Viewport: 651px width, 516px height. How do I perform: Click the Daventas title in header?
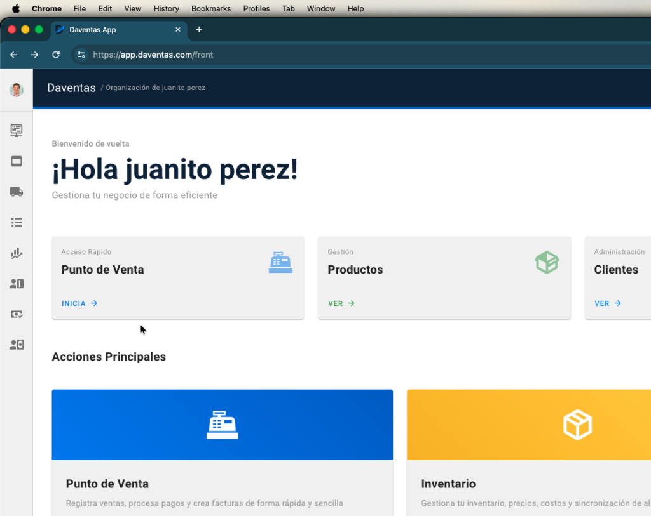[x=71, y=88]
